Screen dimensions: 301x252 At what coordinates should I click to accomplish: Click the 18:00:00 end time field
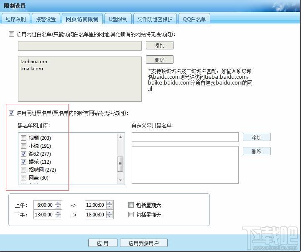coord(95,214)
